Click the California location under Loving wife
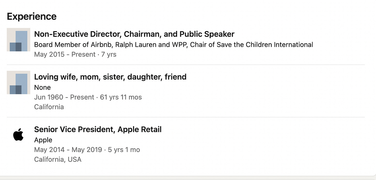 [49, 107]
